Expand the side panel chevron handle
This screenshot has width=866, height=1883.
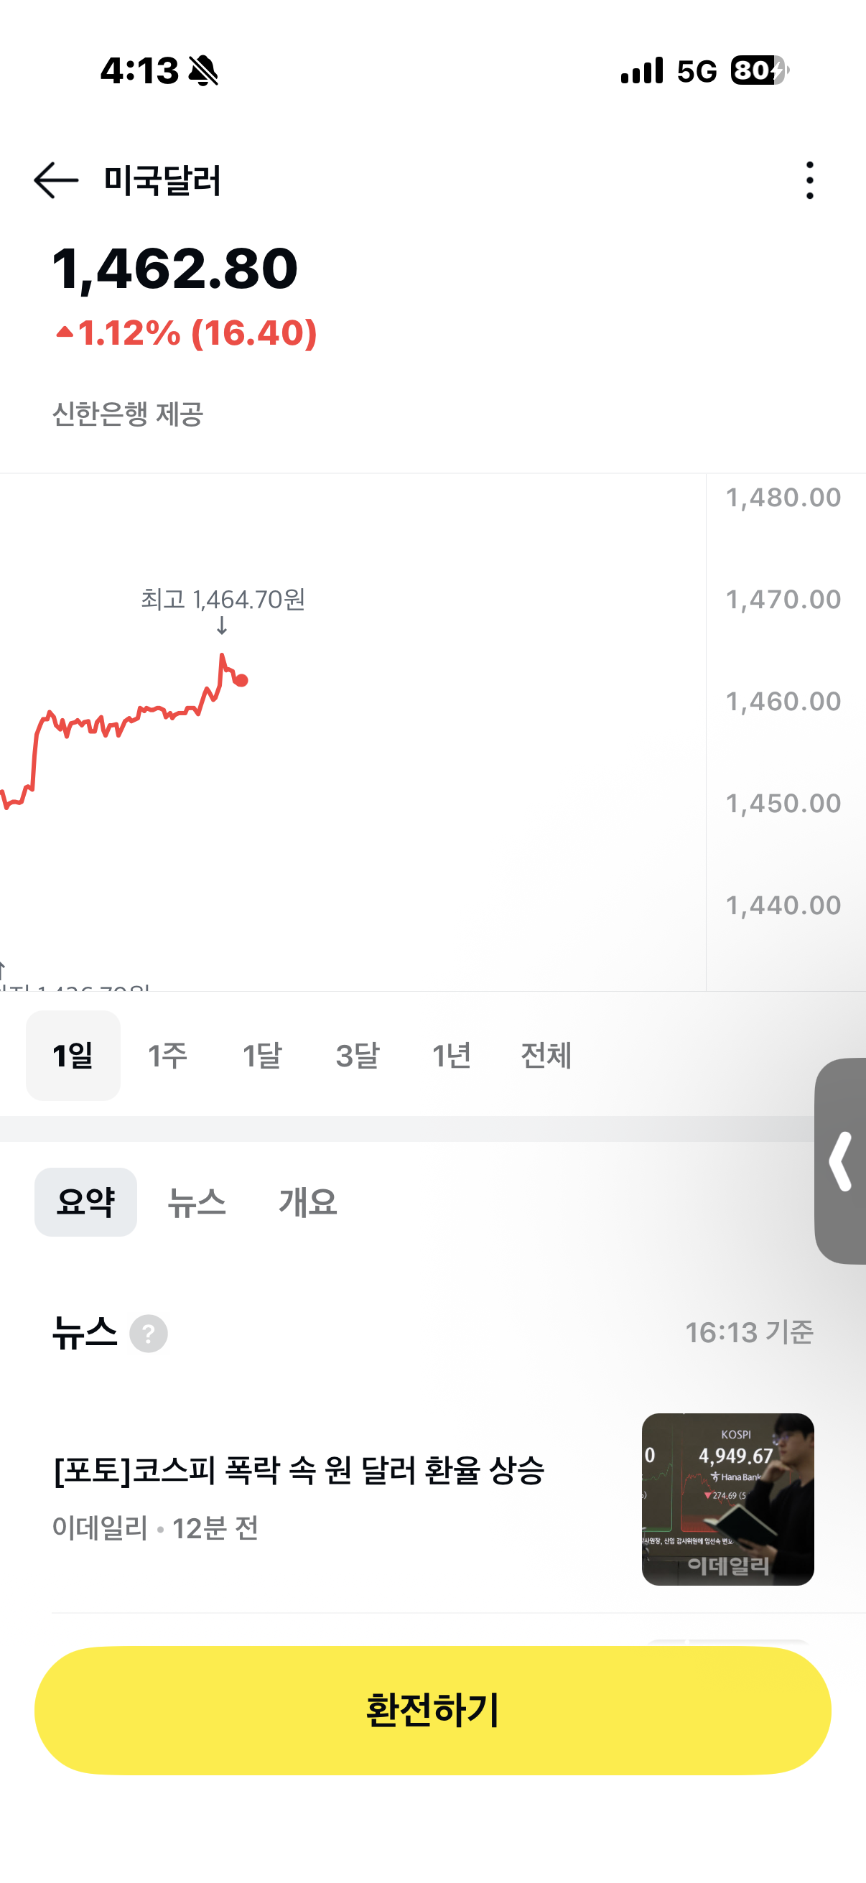[x=840, y=1161]
